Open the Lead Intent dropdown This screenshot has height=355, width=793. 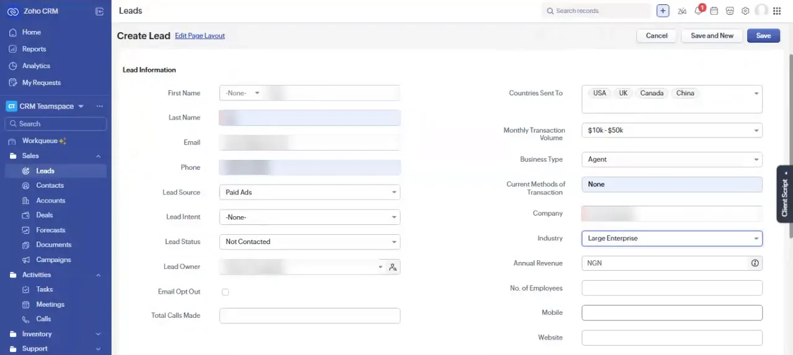point(310,217)
